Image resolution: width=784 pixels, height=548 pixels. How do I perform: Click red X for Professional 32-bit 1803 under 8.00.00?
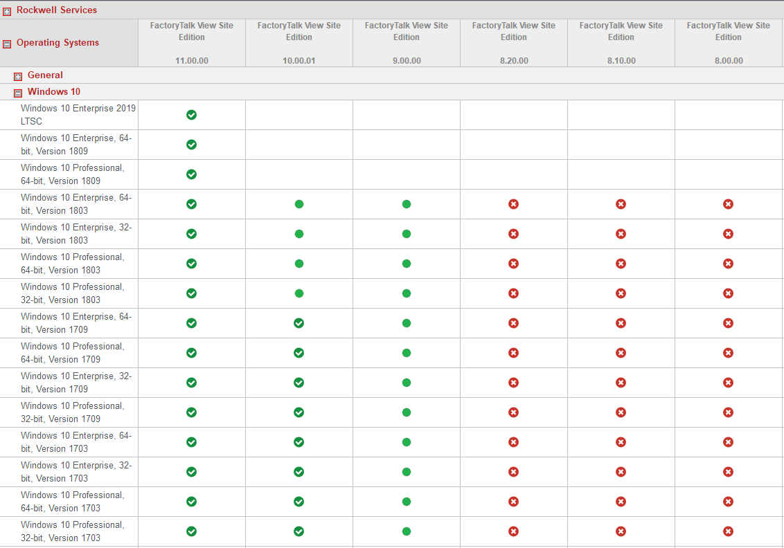point(728,293)
